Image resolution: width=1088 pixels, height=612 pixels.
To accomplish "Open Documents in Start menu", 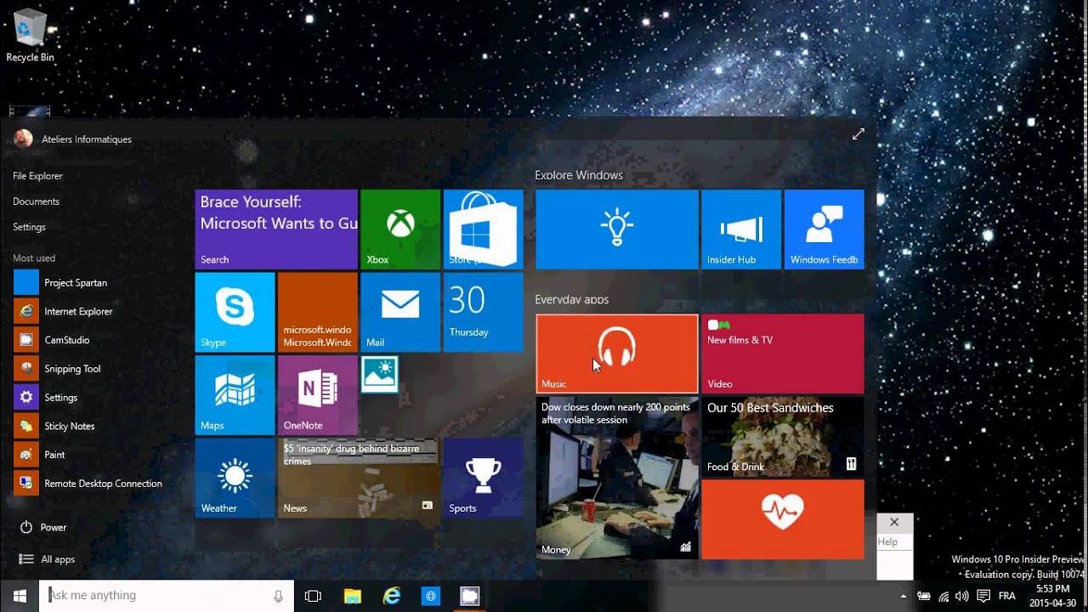I will click(37, 201).
